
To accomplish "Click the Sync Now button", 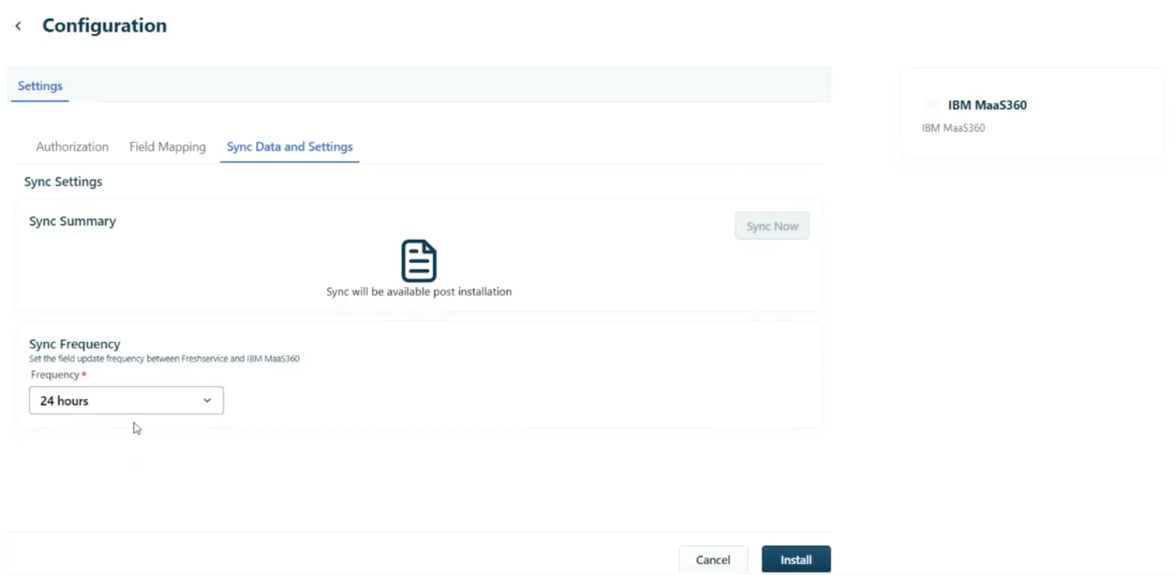I will (x=772, y=226).
